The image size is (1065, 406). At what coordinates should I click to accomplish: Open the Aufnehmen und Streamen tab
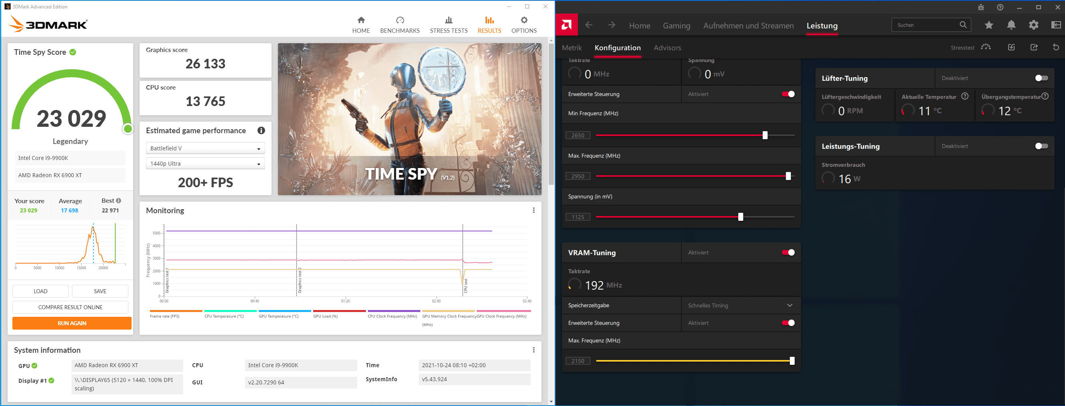(x=748, y=26)
